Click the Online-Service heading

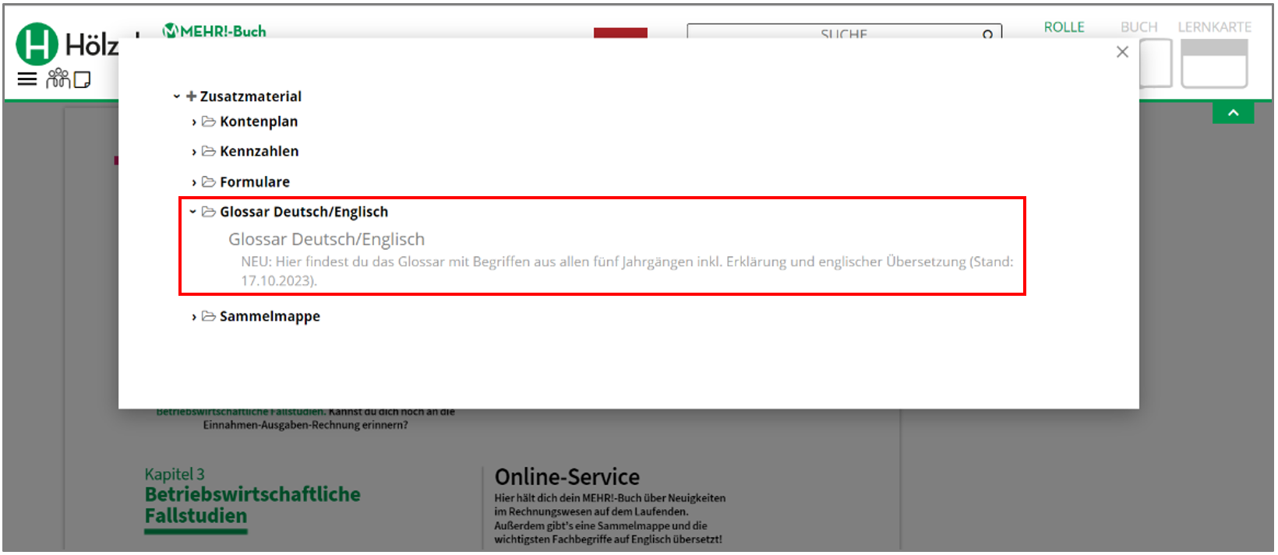point(567,476)
